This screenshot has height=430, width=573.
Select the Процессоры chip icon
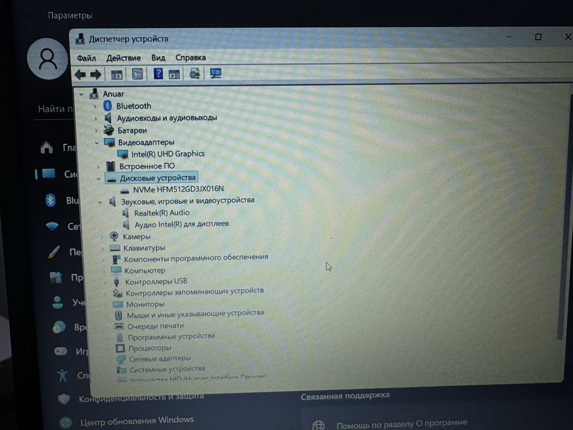click(x=120, y=348)
